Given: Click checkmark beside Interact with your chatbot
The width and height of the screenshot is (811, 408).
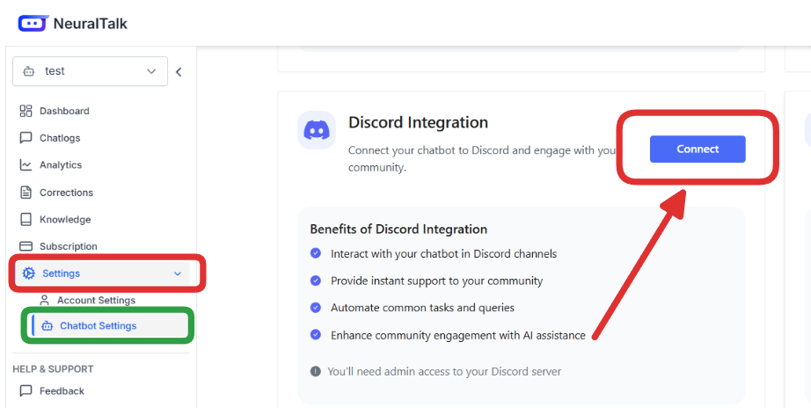Looking at the screenshot, I should pyautogui.click(x=315, y=253).
